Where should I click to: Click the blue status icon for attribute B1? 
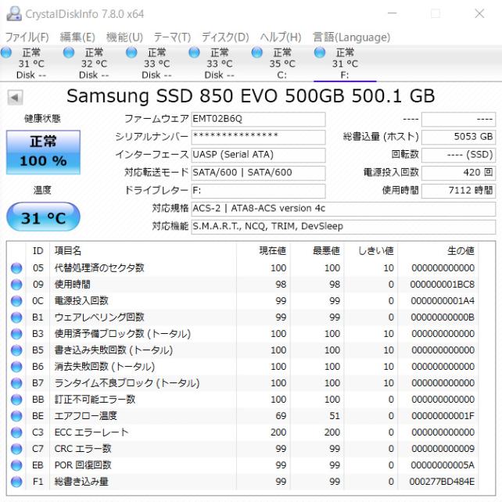pyautogui.click(x=16, y=317)
